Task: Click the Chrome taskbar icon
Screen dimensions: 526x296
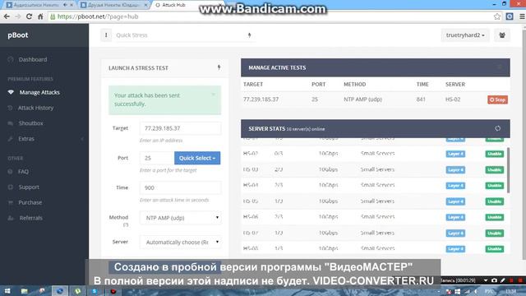Action: 60,291
